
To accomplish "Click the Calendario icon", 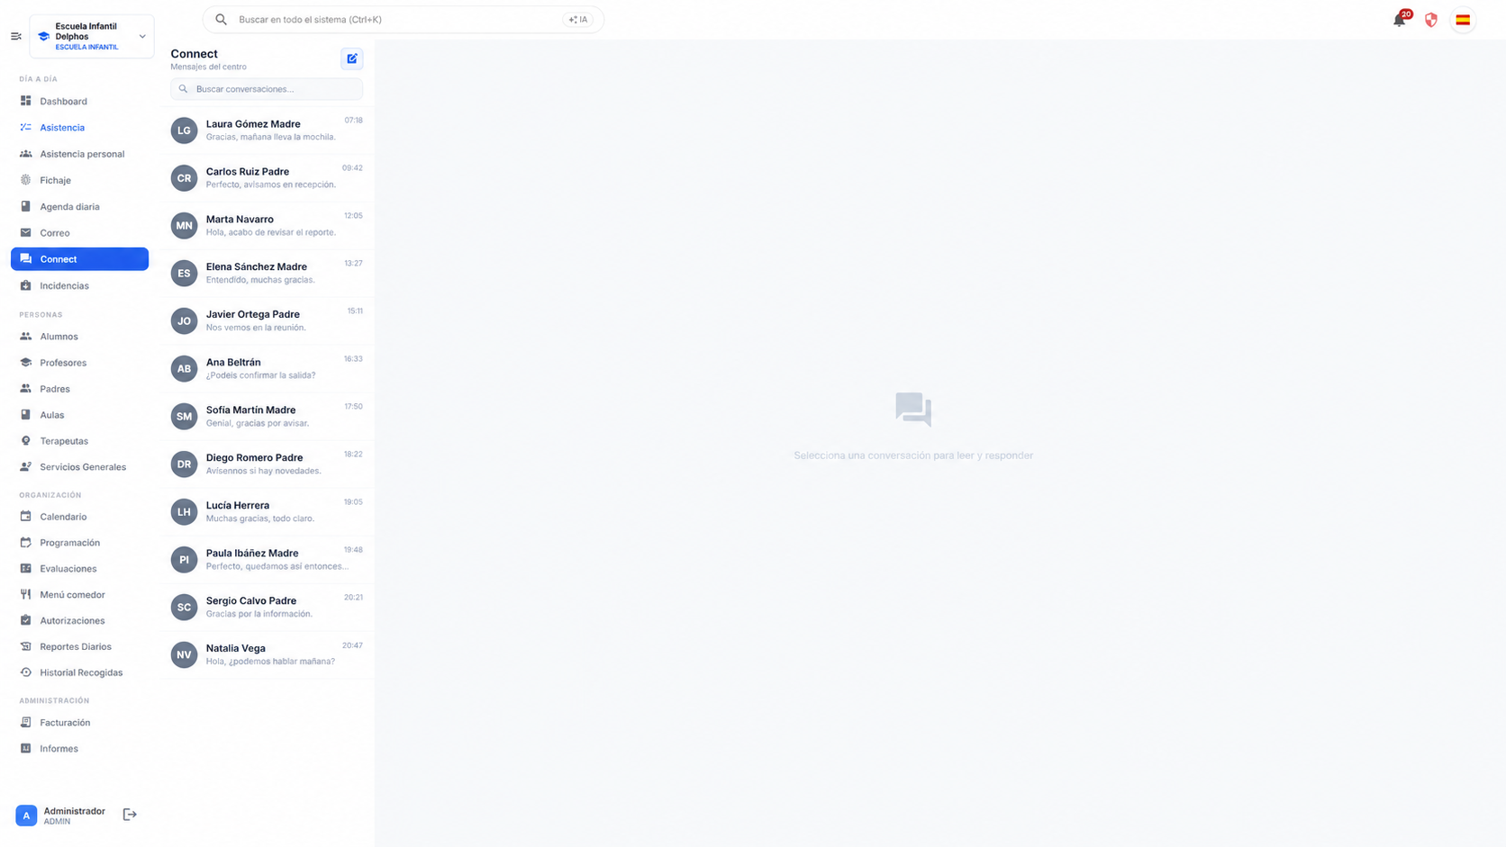I will click(x=26, y=517).
